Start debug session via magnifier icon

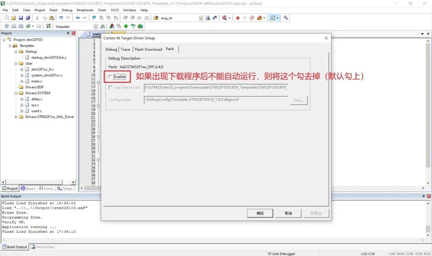pos(224,18)
